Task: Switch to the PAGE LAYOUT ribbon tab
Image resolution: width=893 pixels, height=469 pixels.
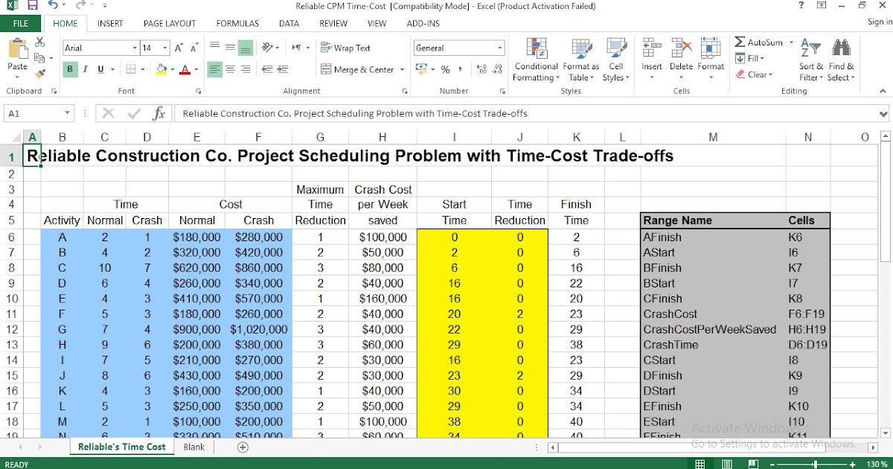Action: (170, 23)
